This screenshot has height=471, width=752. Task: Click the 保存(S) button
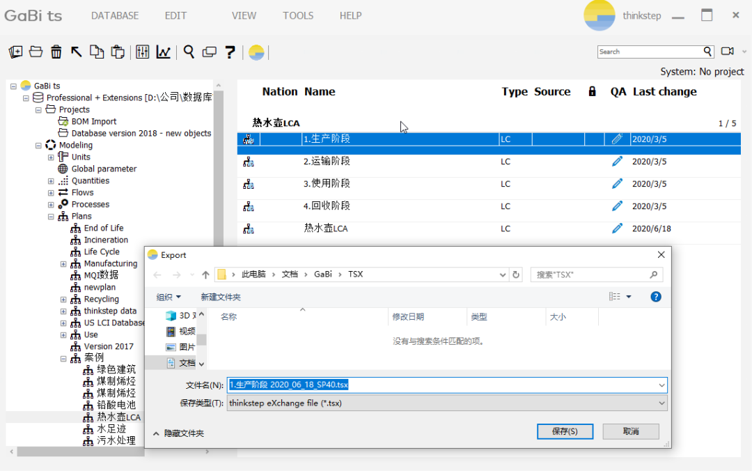point(565,431)
